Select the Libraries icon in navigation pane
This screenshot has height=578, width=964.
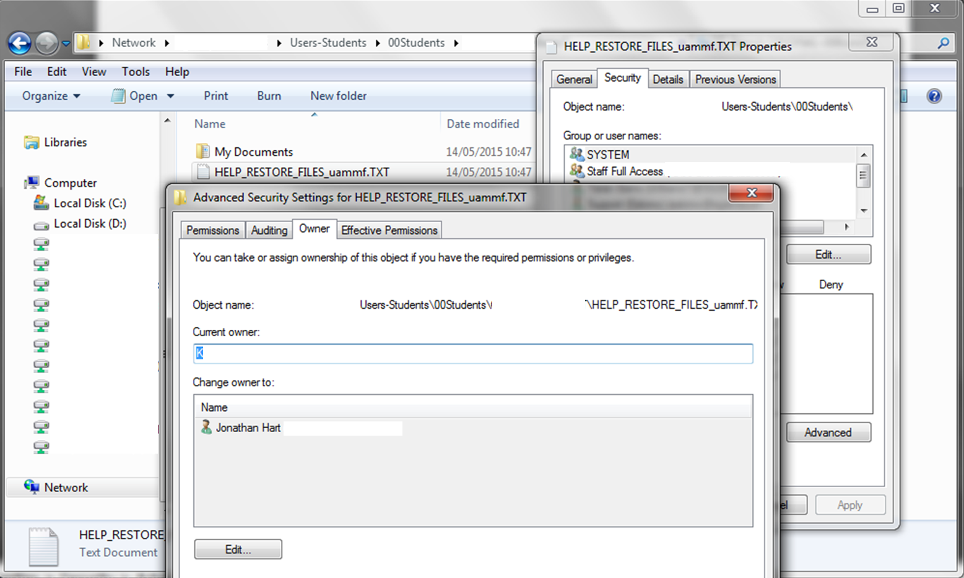[x=32, y=142]
